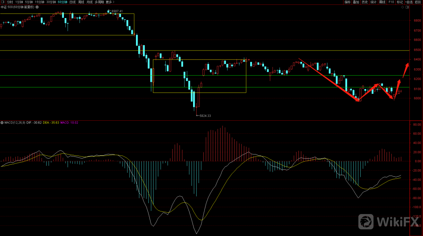Click the 指标 indicators button
Image resolution: width=423 pixels, height=236 pixels.
click(347, 2)
